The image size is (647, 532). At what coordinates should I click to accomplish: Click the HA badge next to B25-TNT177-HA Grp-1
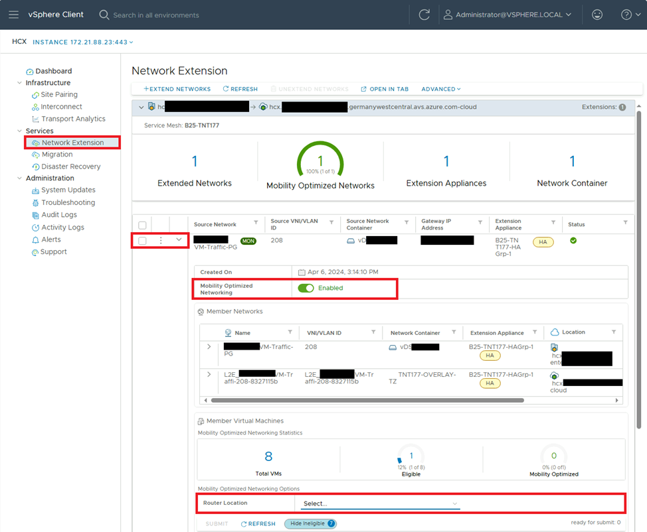pyautogui.click(x=543, y=242)
